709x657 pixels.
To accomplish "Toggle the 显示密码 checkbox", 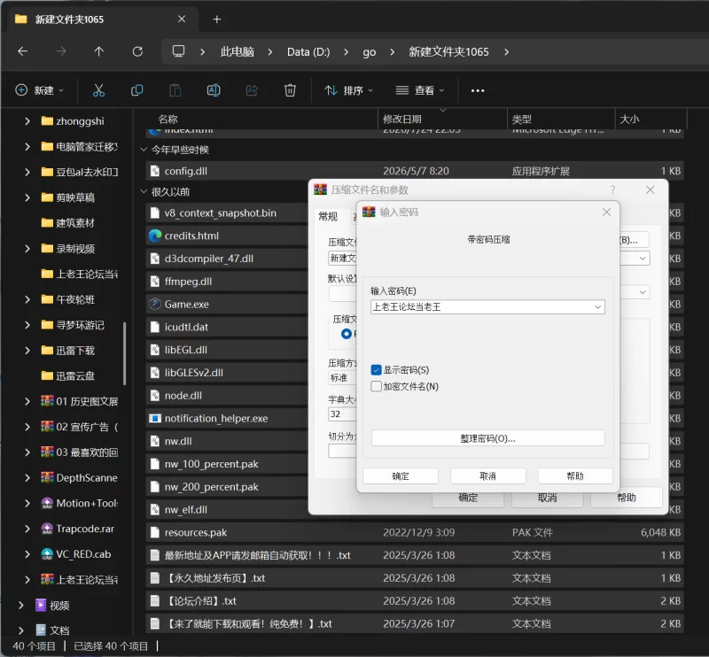I will pos(376,369).
